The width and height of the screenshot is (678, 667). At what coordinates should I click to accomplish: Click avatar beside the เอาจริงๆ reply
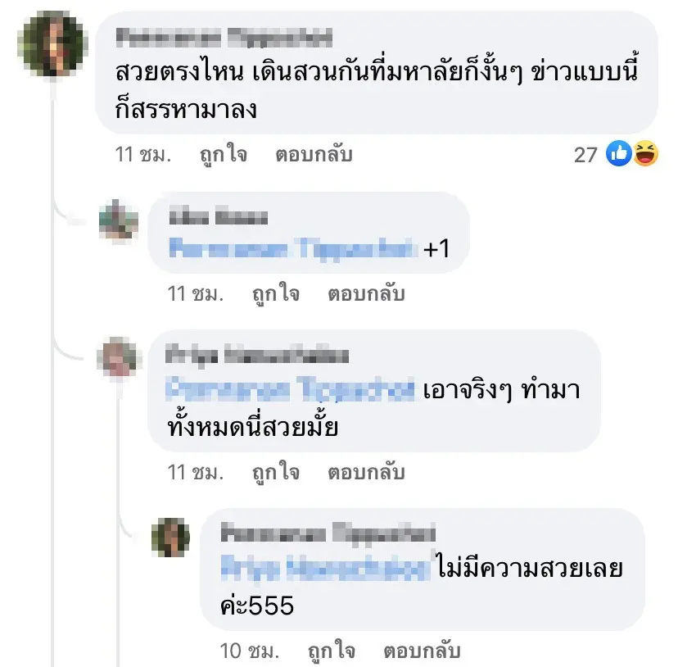(117, 357)
